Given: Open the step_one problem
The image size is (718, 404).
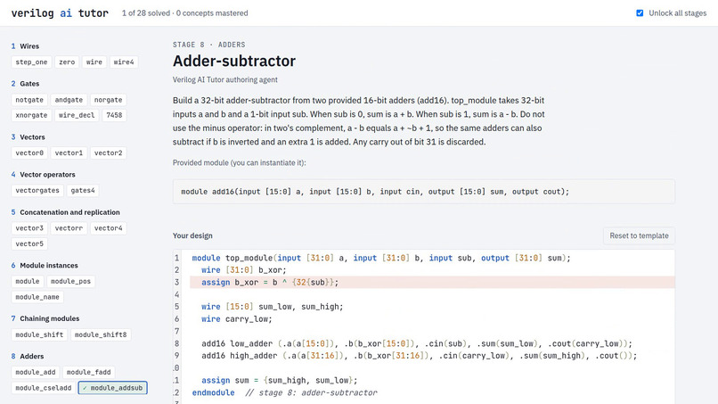Looking at the screenshot, I should point(31,62).
